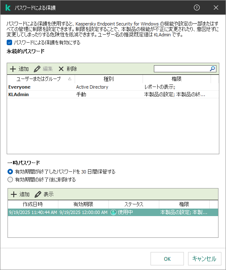Click the search magnifier icon
This screenshot has width=226, height=270.
click(212, 69)
